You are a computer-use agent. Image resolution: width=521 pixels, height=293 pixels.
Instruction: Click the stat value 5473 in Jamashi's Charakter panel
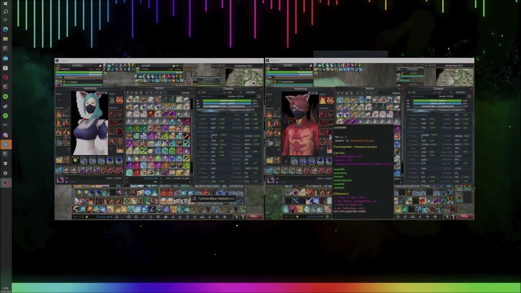pyautogui.click(x=458, y=119)
